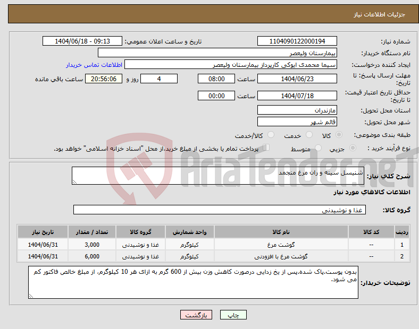Click the price validity date 1404/07/18

tap(297, 96)
